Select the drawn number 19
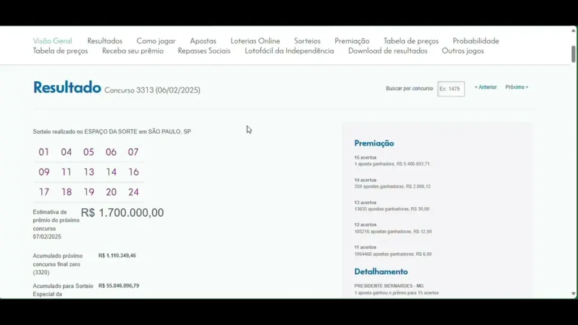This screenshot has height=325, width=578. point(89,192)
